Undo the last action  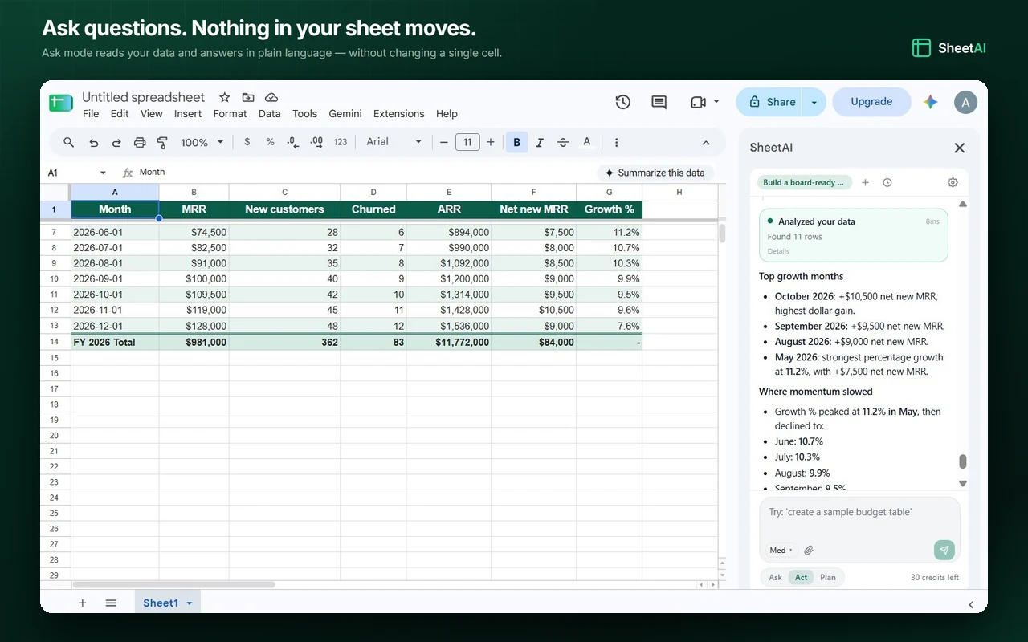[93, 142]
